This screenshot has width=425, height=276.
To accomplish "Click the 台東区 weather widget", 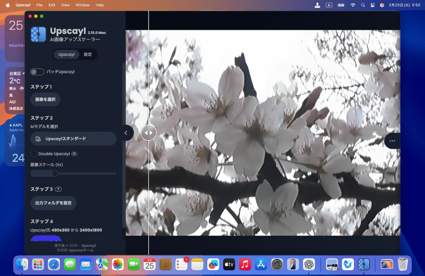I will pyautogui.click(x=15, y=91).
